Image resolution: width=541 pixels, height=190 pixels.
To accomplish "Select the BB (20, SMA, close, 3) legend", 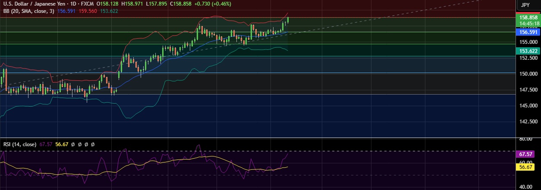I will [x=28, y=11].
